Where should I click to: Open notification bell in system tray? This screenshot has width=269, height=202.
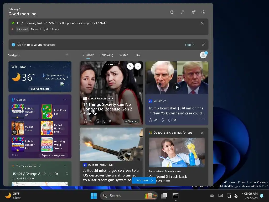tap(262, 196)
